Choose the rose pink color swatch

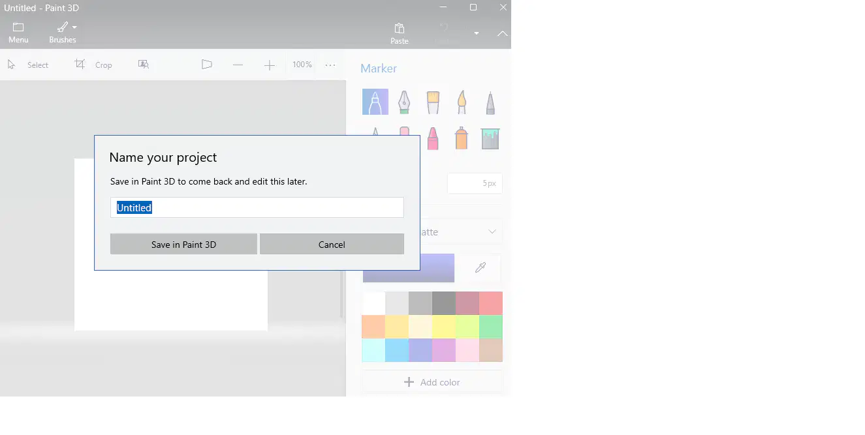coord(467,350)
